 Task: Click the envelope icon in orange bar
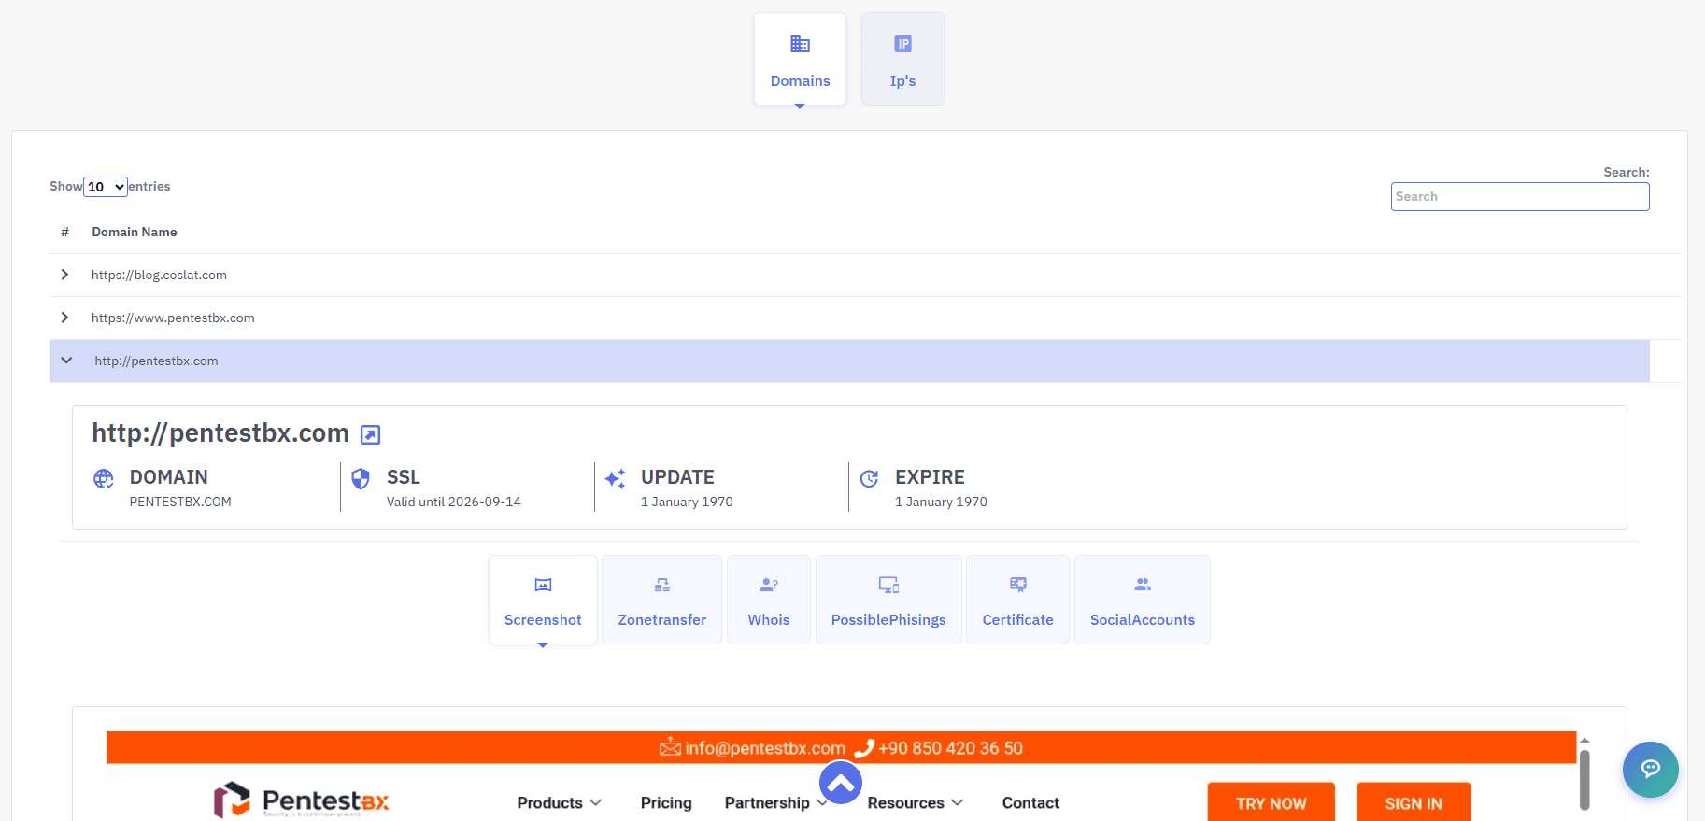point(670,747)
